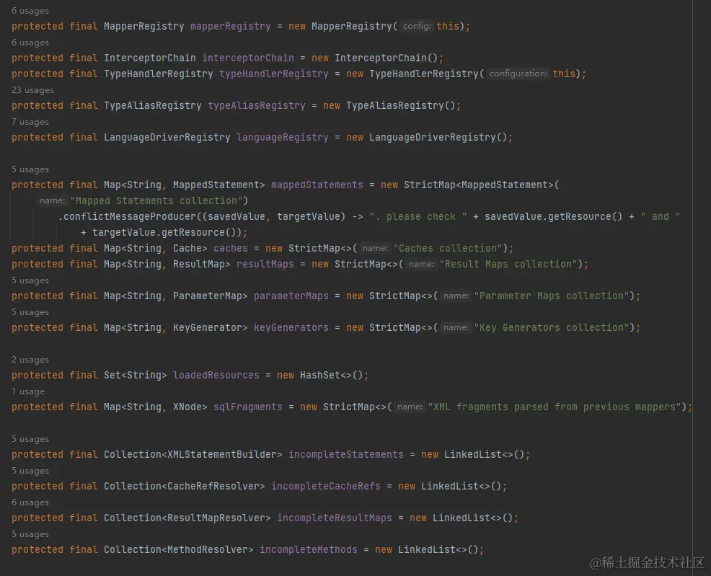Image resolution: width=711 pixels, height=576 pixels.
Task: Click the InterceptorChain() constructor call
Action: click(x=386, y=58)
